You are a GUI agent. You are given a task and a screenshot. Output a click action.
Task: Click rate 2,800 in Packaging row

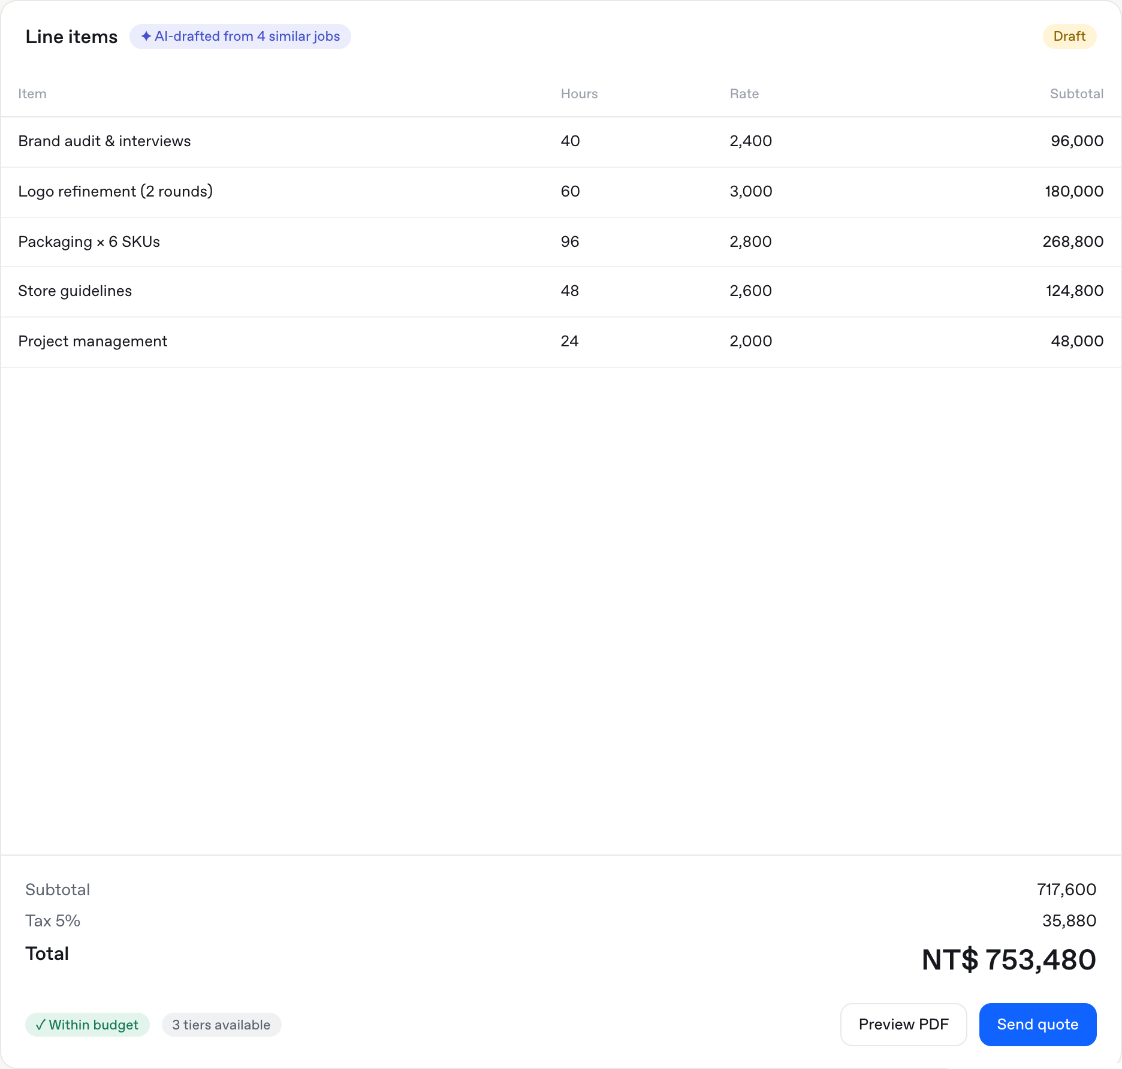coord(750,242)
